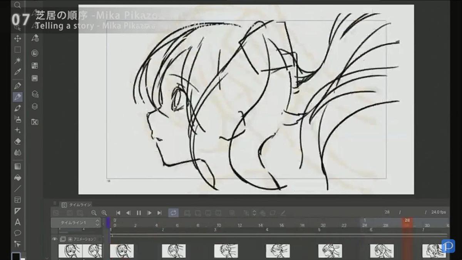Select cel 5 thumbnail on timeline
Viewport: 462px width, 260px height.
click(x=330, y=251)
